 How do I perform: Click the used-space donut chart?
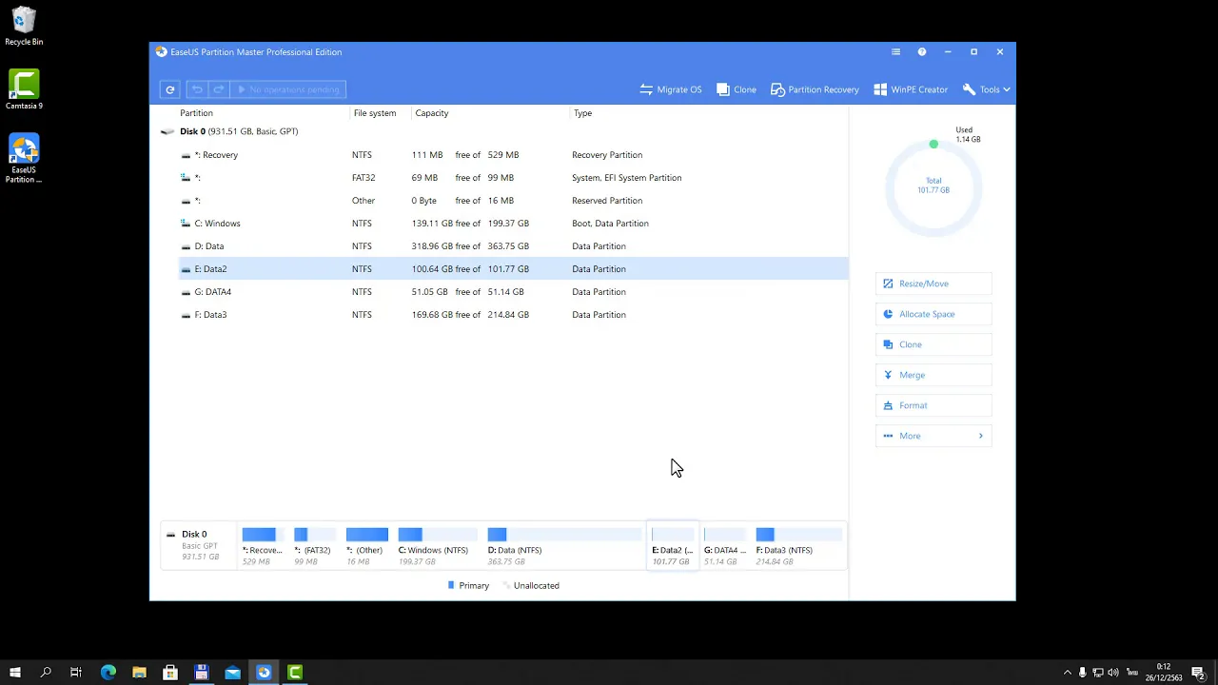click(x=933, y=188)
